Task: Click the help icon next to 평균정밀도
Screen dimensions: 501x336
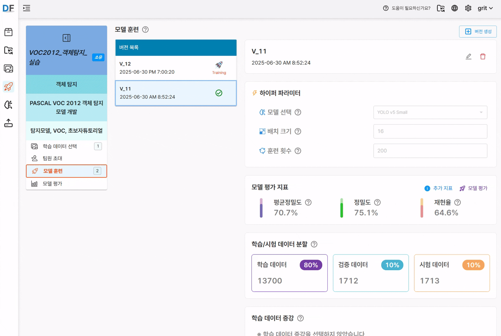Action: click(308, 202)
